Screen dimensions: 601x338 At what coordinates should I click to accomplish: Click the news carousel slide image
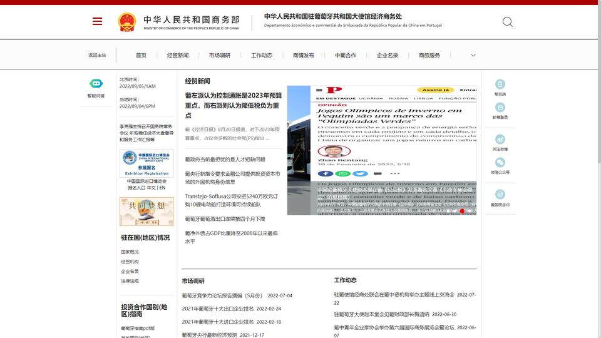click(382, 150)
